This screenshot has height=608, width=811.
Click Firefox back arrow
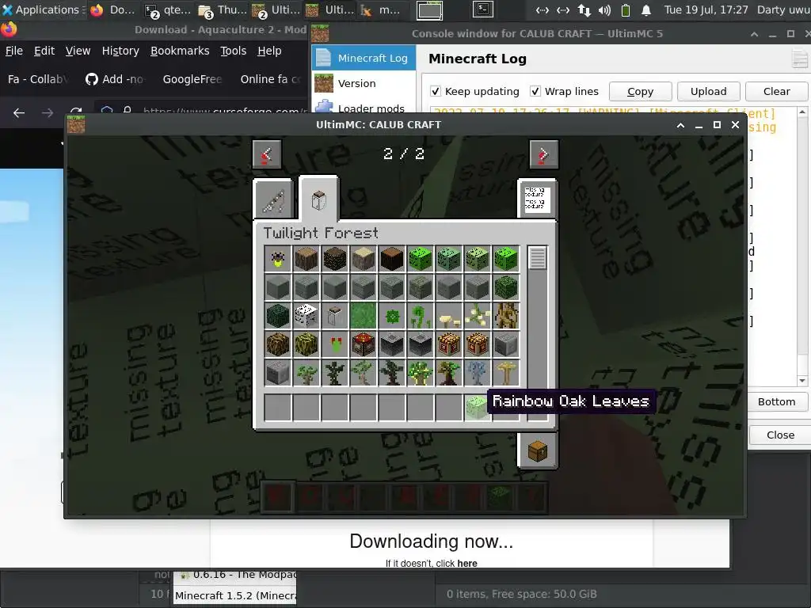(19, 112)
